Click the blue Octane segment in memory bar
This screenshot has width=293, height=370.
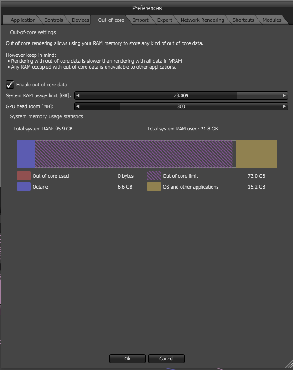(26, 154)
